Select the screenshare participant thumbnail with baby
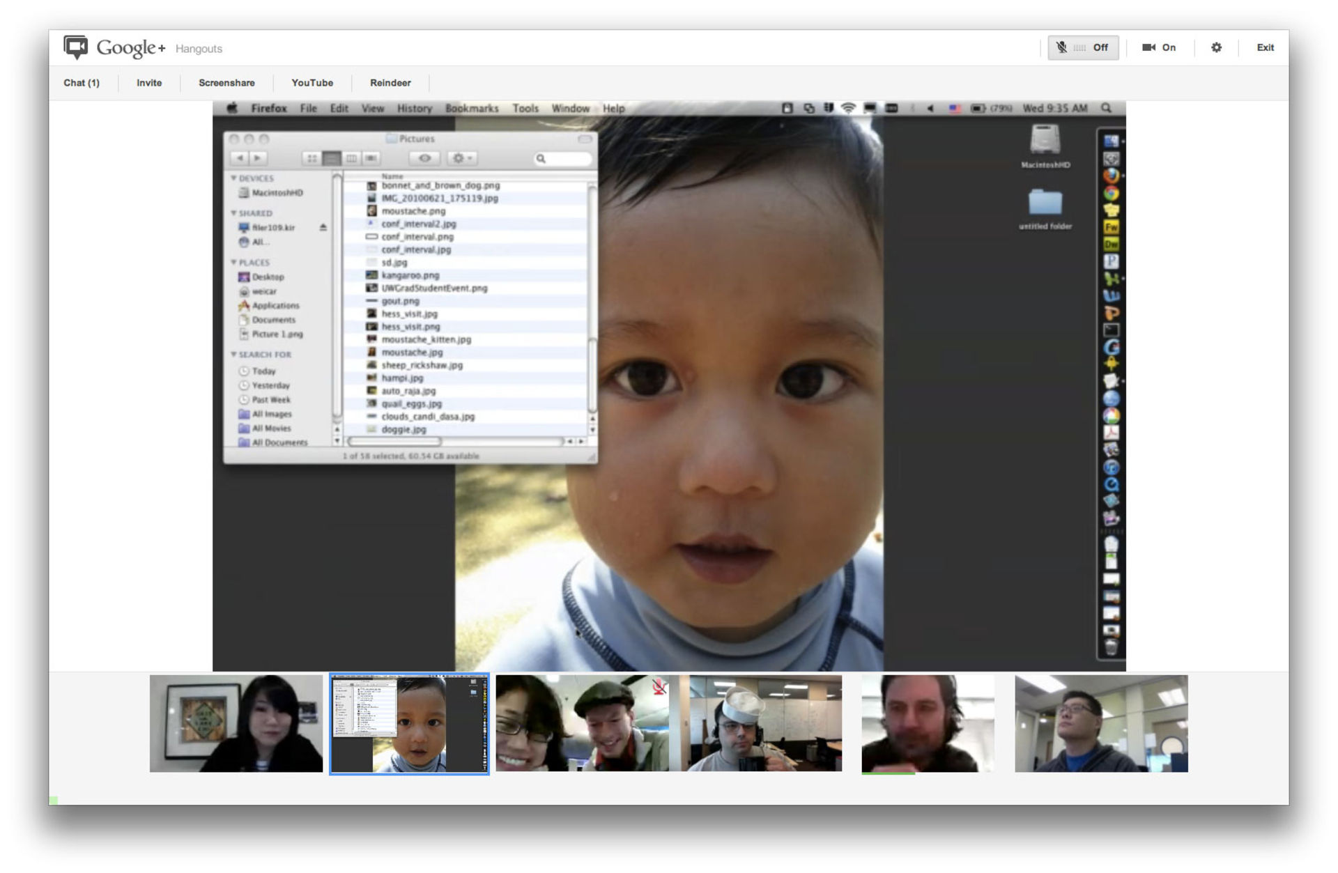Screen dimensions: 1338x873 [409, 724]
